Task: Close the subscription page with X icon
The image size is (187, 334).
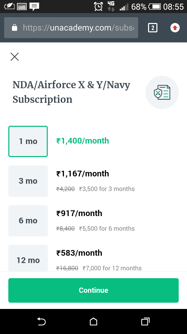Action: 15,57
